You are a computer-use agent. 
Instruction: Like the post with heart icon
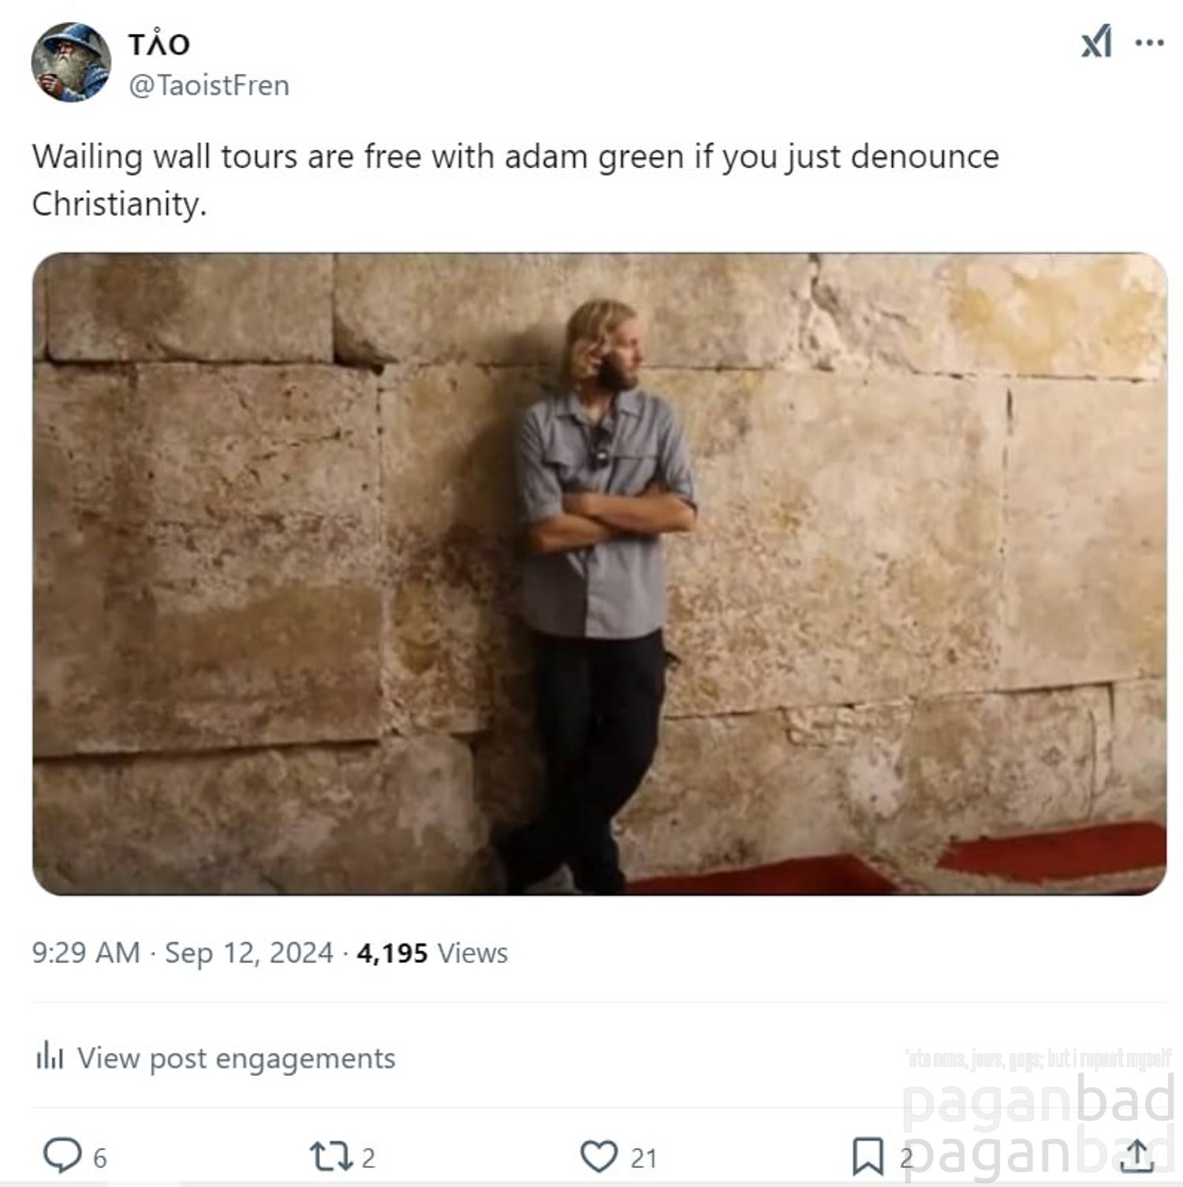pos(599,1156)
